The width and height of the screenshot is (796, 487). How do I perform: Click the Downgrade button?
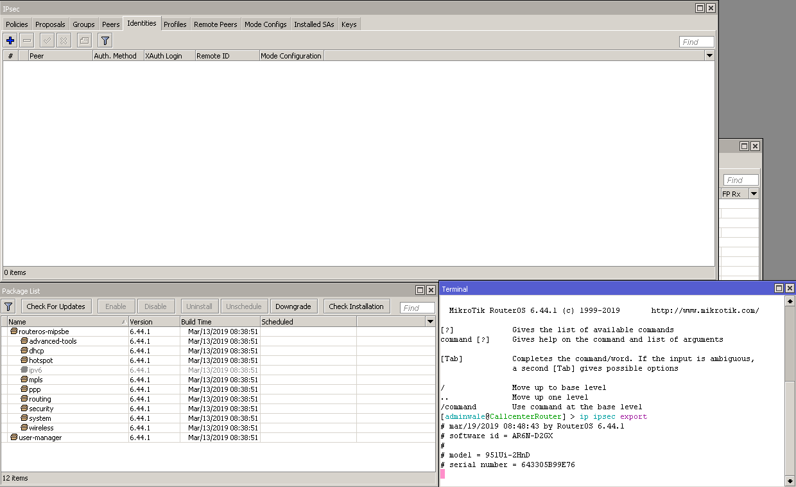click(x=293, y=306)
